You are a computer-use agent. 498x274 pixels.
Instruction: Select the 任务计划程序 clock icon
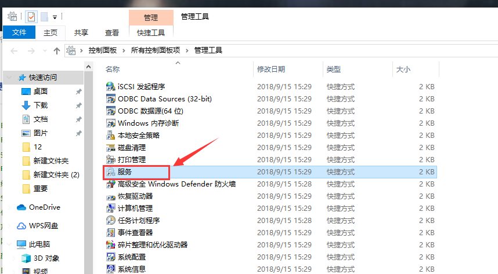coord(110,220)
